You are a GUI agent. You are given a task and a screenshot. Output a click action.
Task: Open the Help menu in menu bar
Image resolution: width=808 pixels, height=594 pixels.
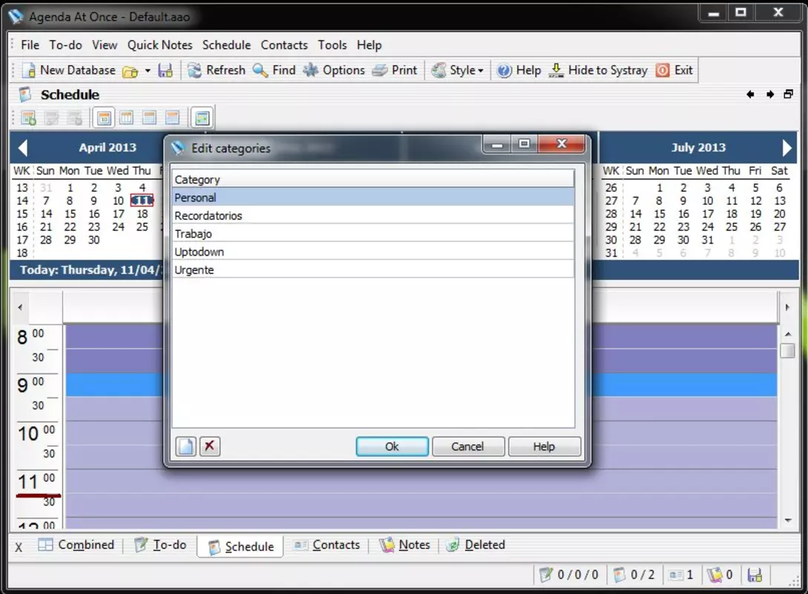[x=369, y=45]
